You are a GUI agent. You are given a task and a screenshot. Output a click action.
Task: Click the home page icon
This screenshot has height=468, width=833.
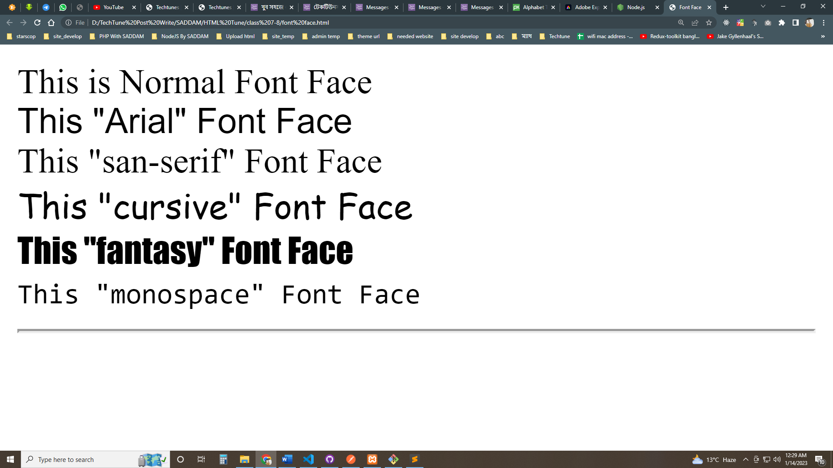click(x=51, y=23)
